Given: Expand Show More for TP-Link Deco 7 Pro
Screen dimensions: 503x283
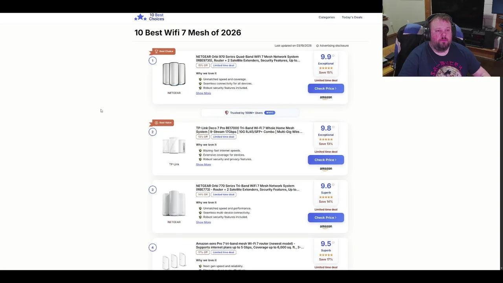Looking at the screenshot, I should tap(203, 165).
